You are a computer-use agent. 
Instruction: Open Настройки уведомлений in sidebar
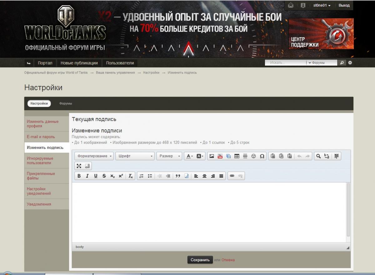point(47,191)
